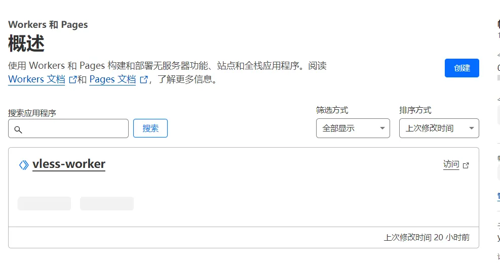Image resolution: width=500 pixels, height=263 pixels.
Task: Click external-link icon beside Workers 文档
Action: tap(72, 79)
